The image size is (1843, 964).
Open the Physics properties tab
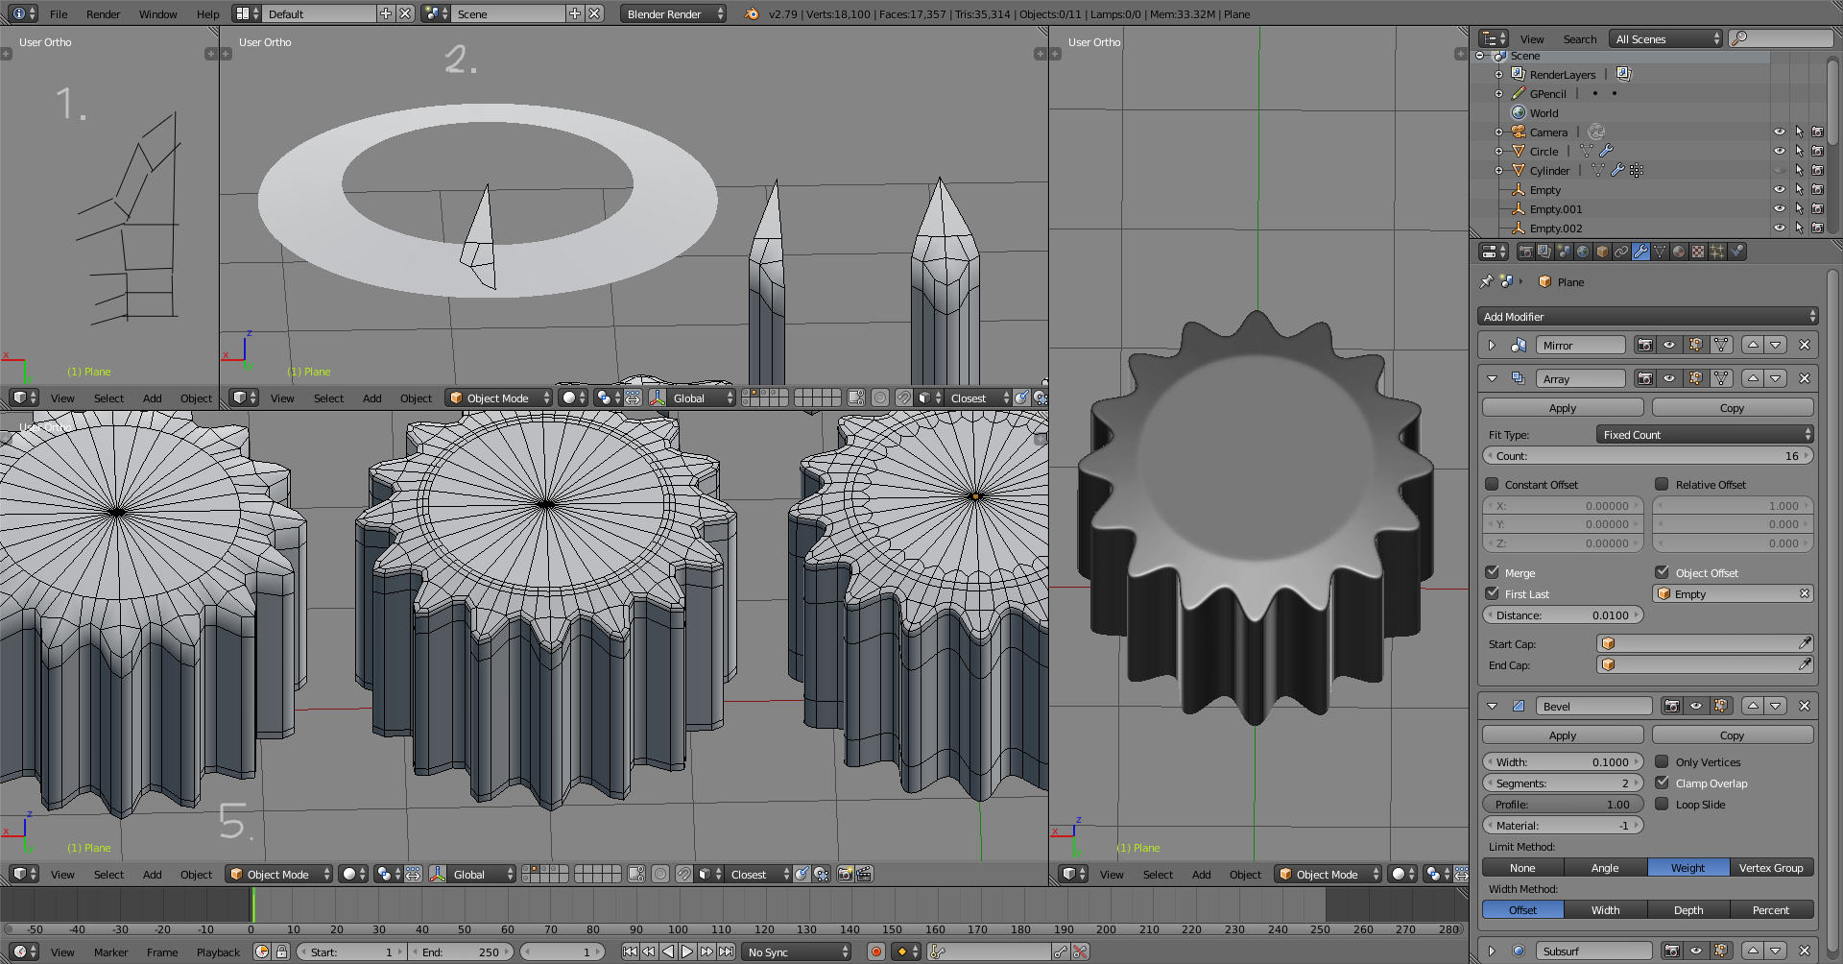(x=1736, y=252)
